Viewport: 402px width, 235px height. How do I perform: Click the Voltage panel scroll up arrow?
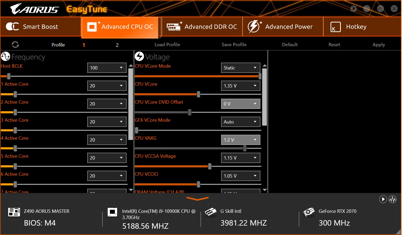pyautogui.click(x=265, y=66)
